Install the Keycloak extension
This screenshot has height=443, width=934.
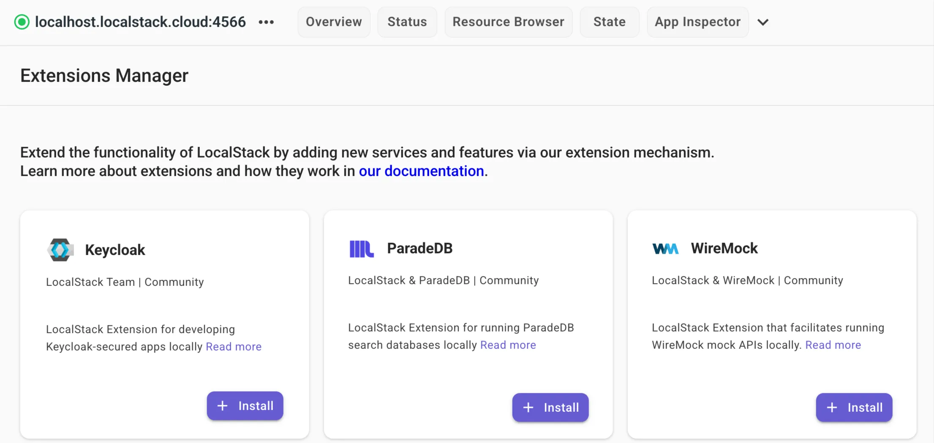click(245, 405)
